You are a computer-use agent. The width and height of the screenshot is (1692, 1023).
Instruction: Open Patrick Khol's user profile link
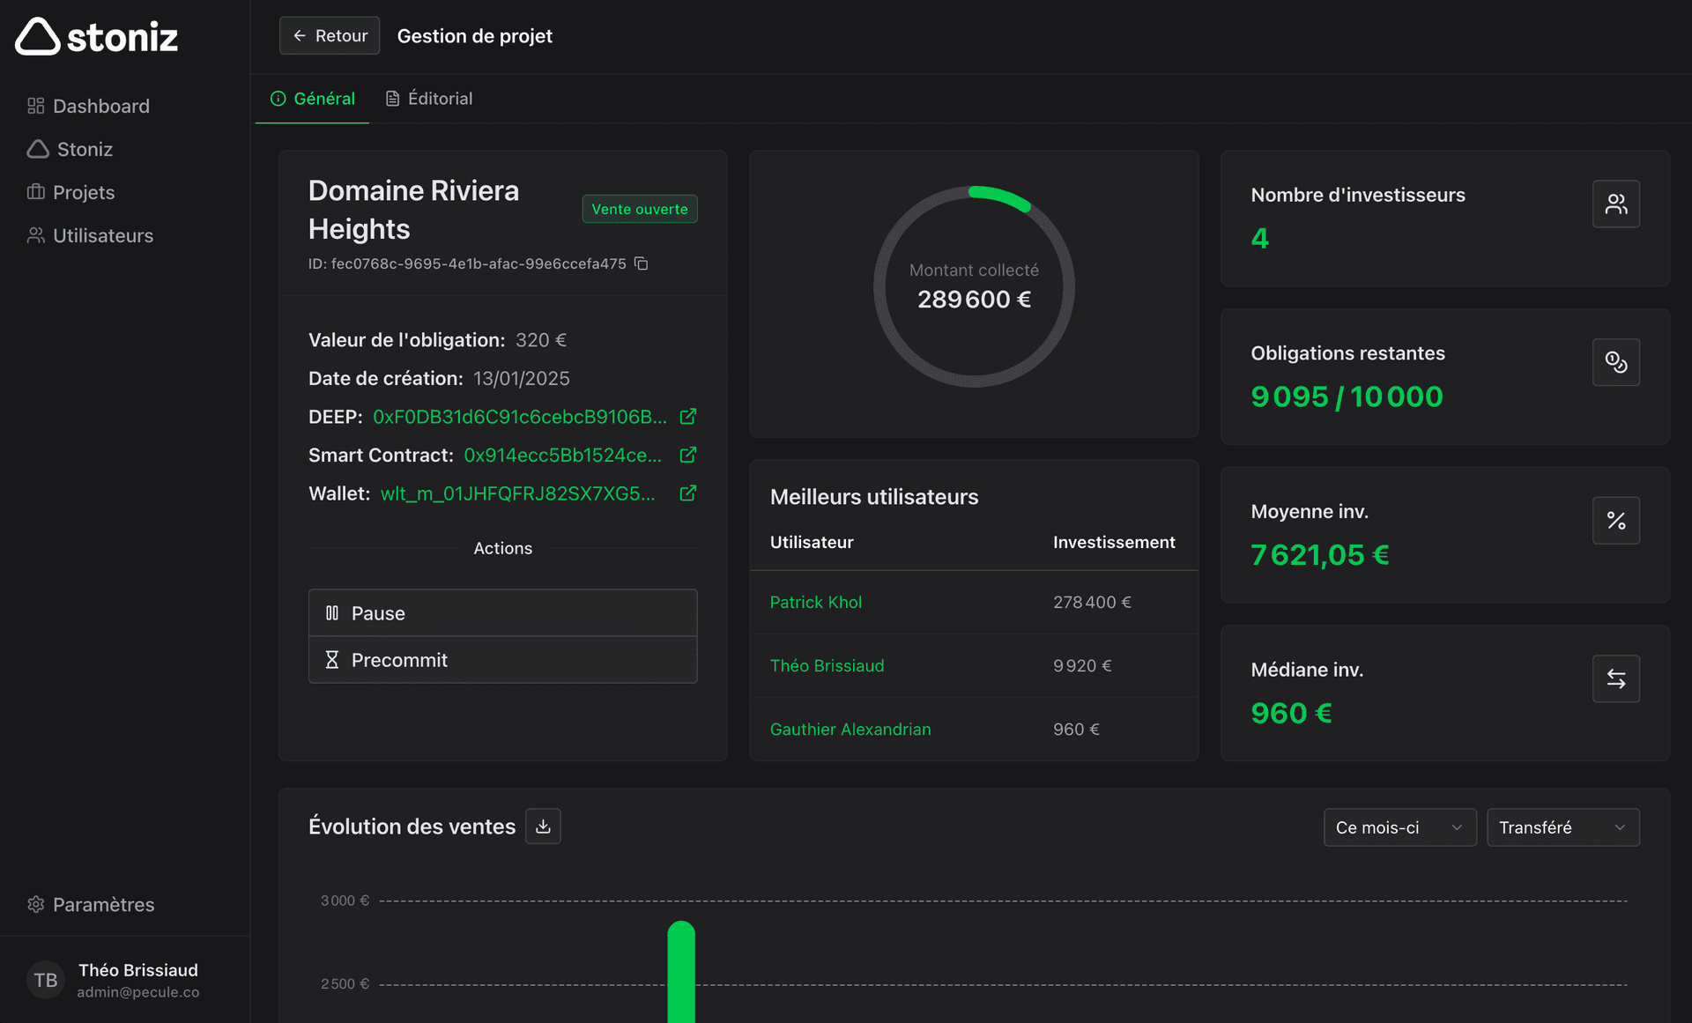coord(815,602)
